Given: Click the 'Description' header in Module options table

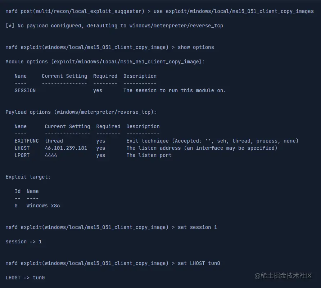Looking at the screenshot, I should coord(140,76).
